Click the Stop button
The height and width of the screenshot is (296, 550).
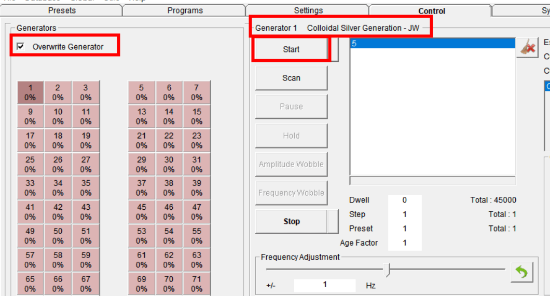point(291,222)
